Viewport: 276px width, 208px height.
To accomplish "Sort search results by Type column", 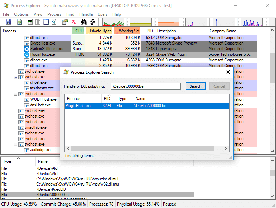I will pyautogui.click(x=124, y=98).
